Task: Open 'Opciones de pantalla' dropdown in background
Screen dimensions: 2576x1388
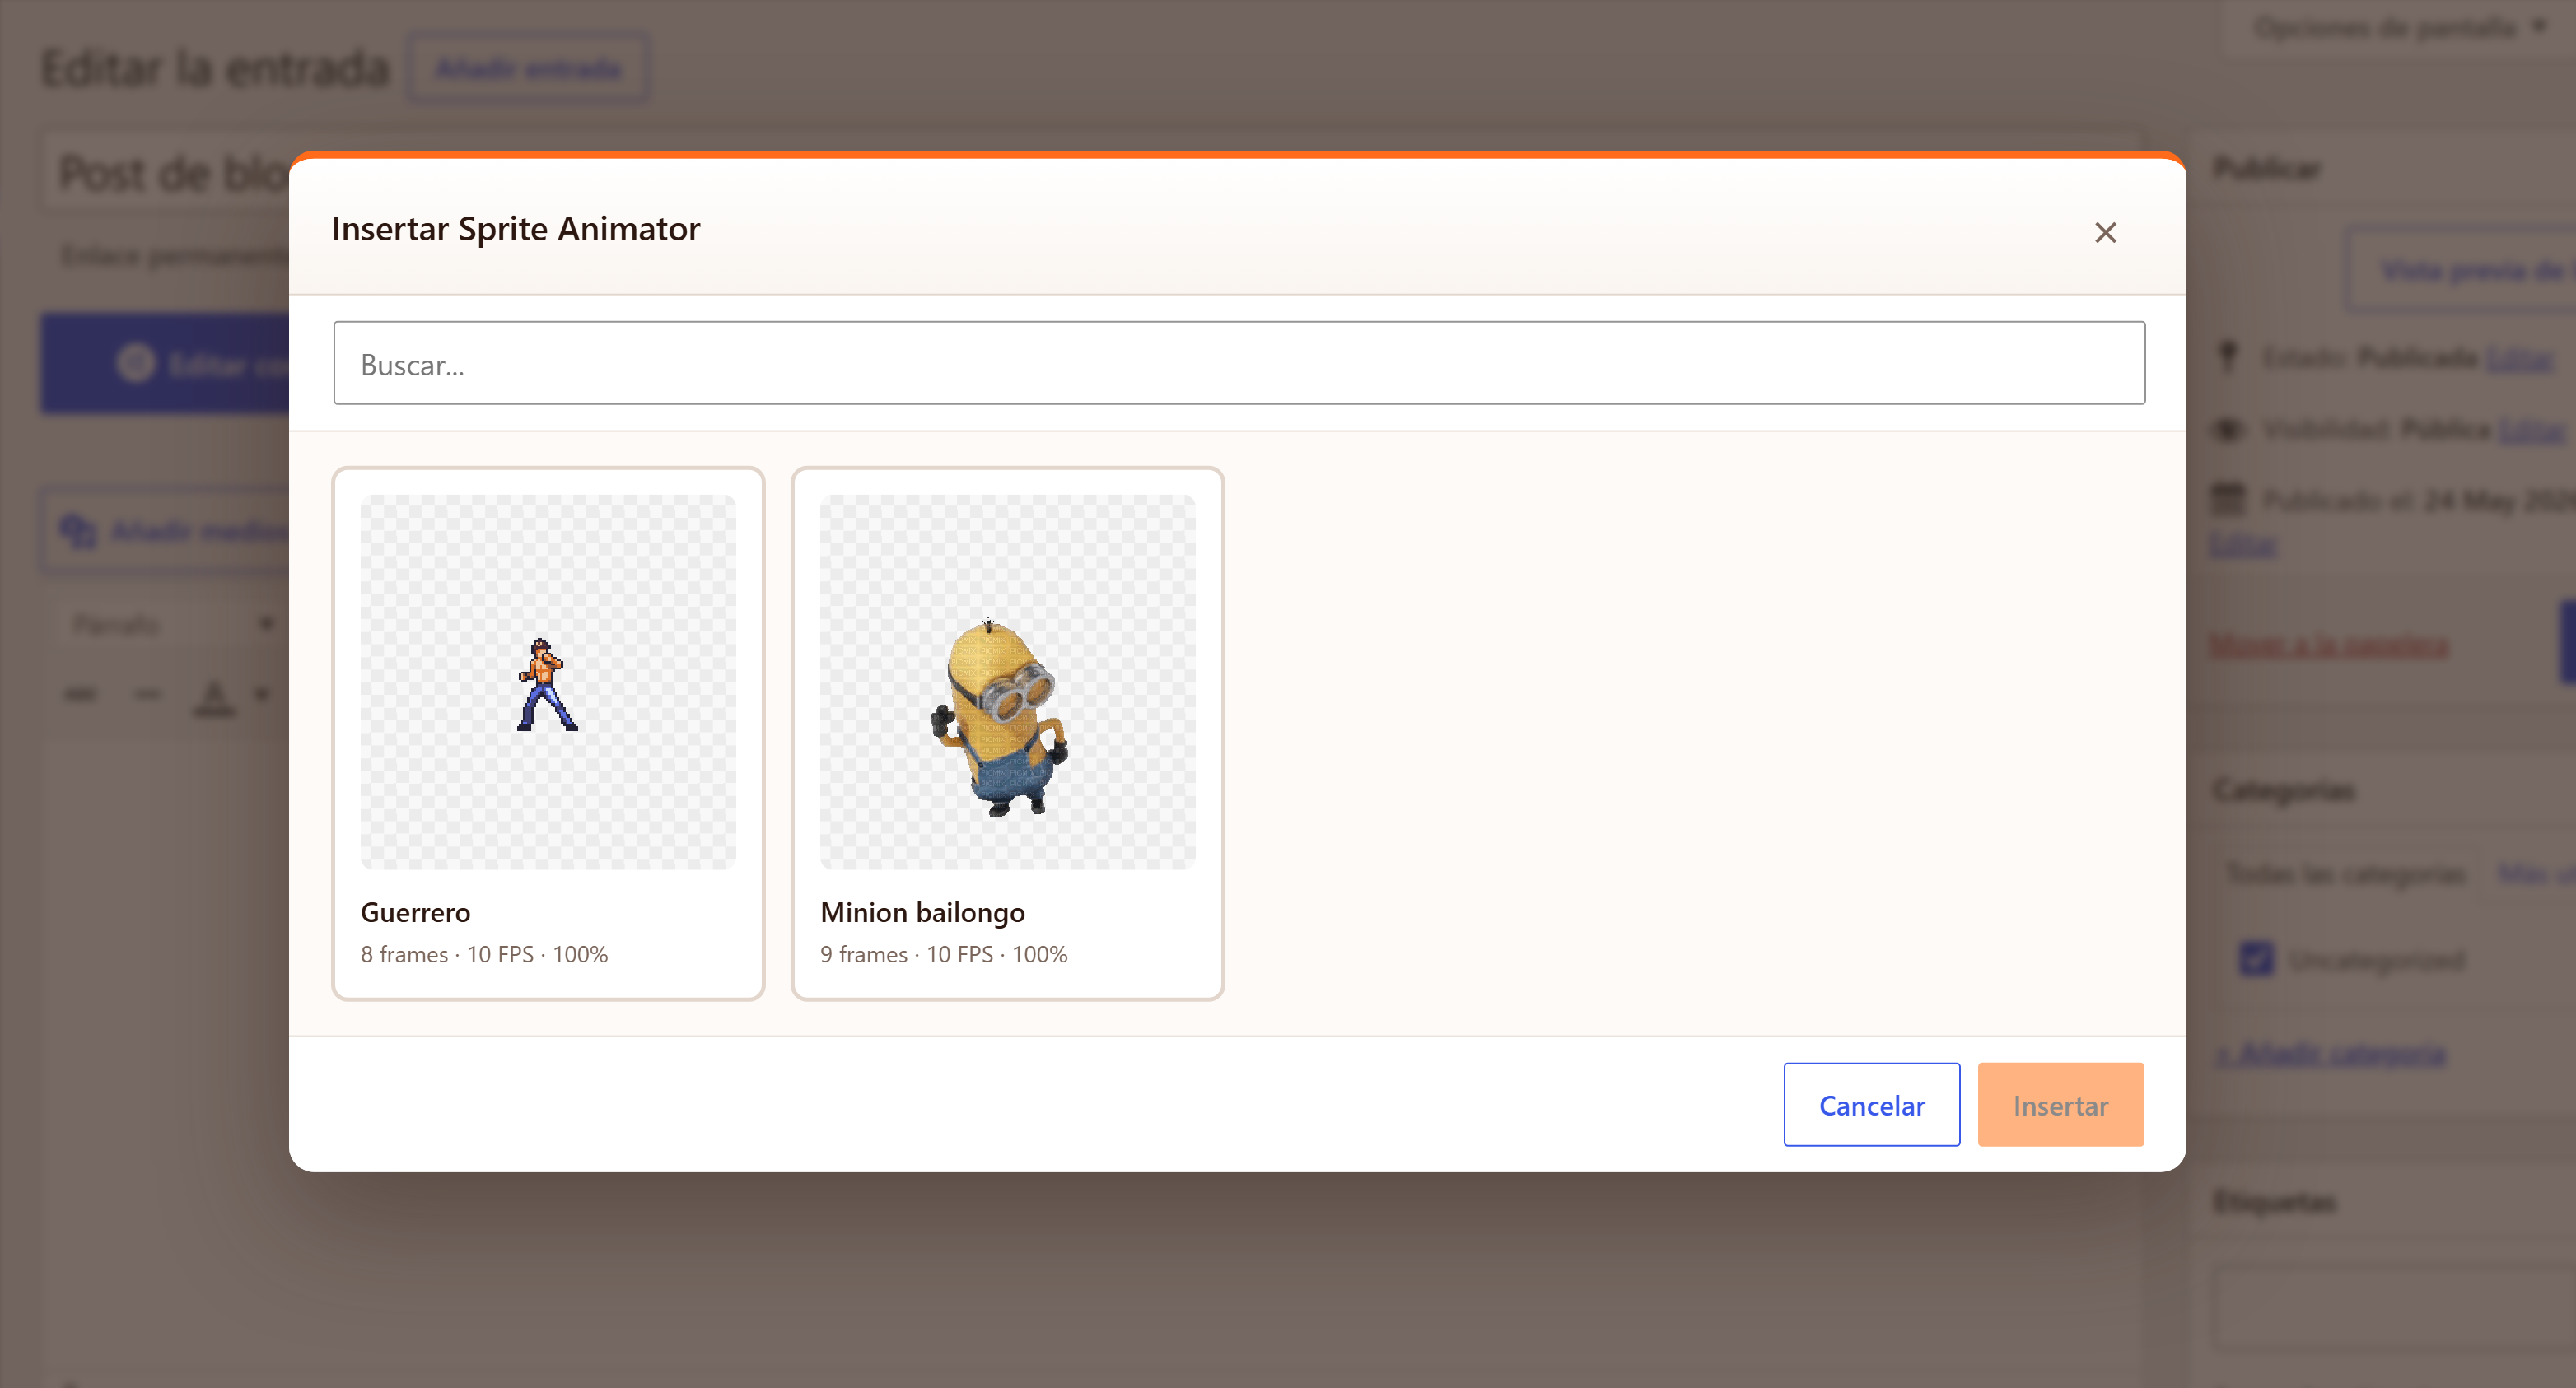Action: click(2400, 27)
